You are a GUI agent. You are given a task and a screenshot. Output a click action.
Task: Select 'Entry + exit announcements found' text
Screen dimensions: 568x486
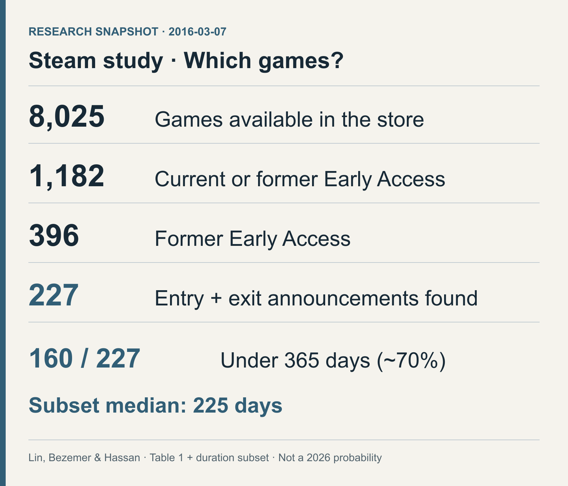pos(316,298)
